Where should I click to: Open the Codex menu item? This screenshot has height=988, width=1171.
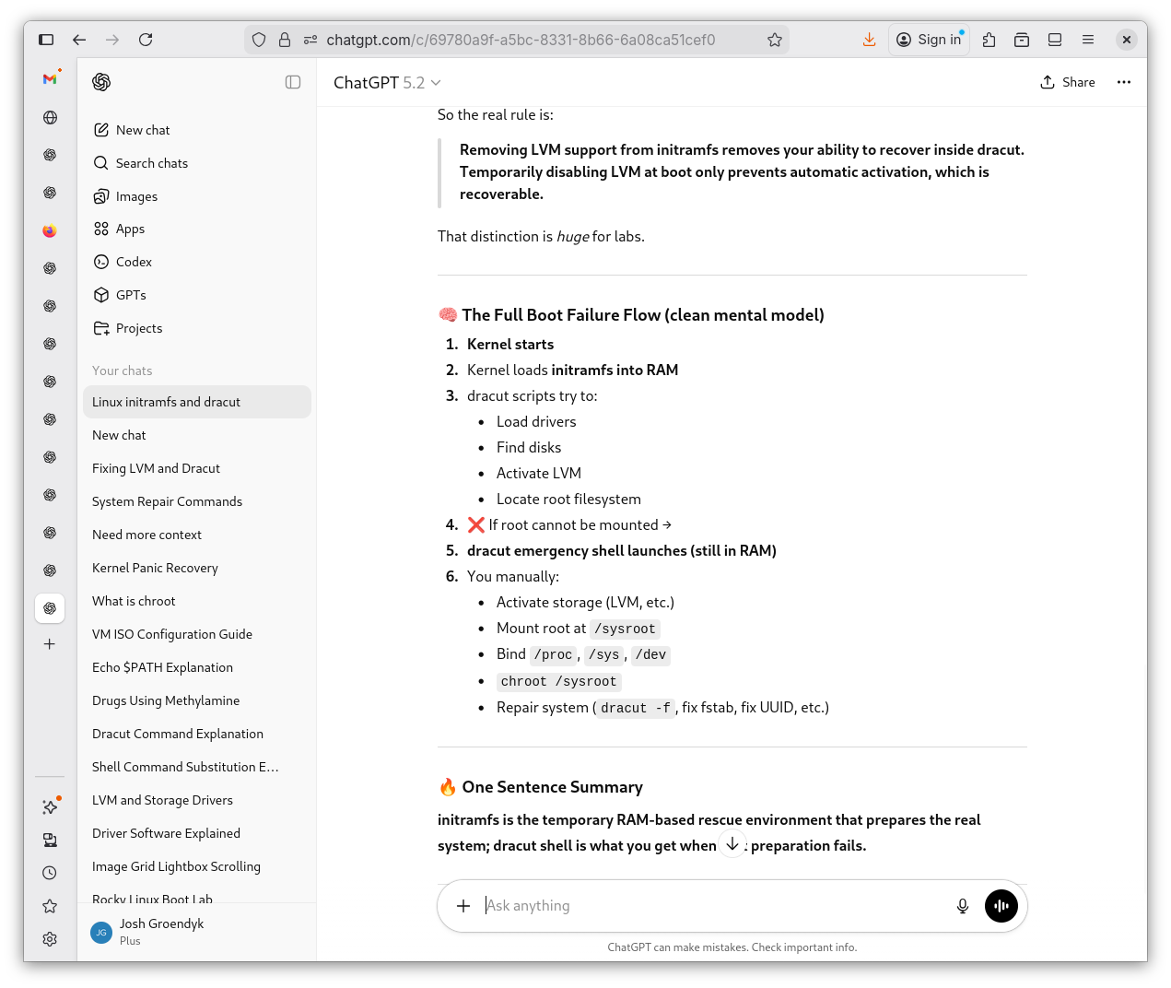(x=134, y=262)
